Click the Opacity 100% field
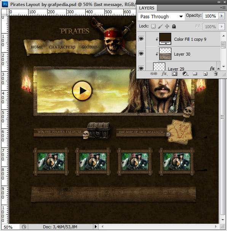Image resolution: width=227 pixels, height=231 pixels. point(211,16)
